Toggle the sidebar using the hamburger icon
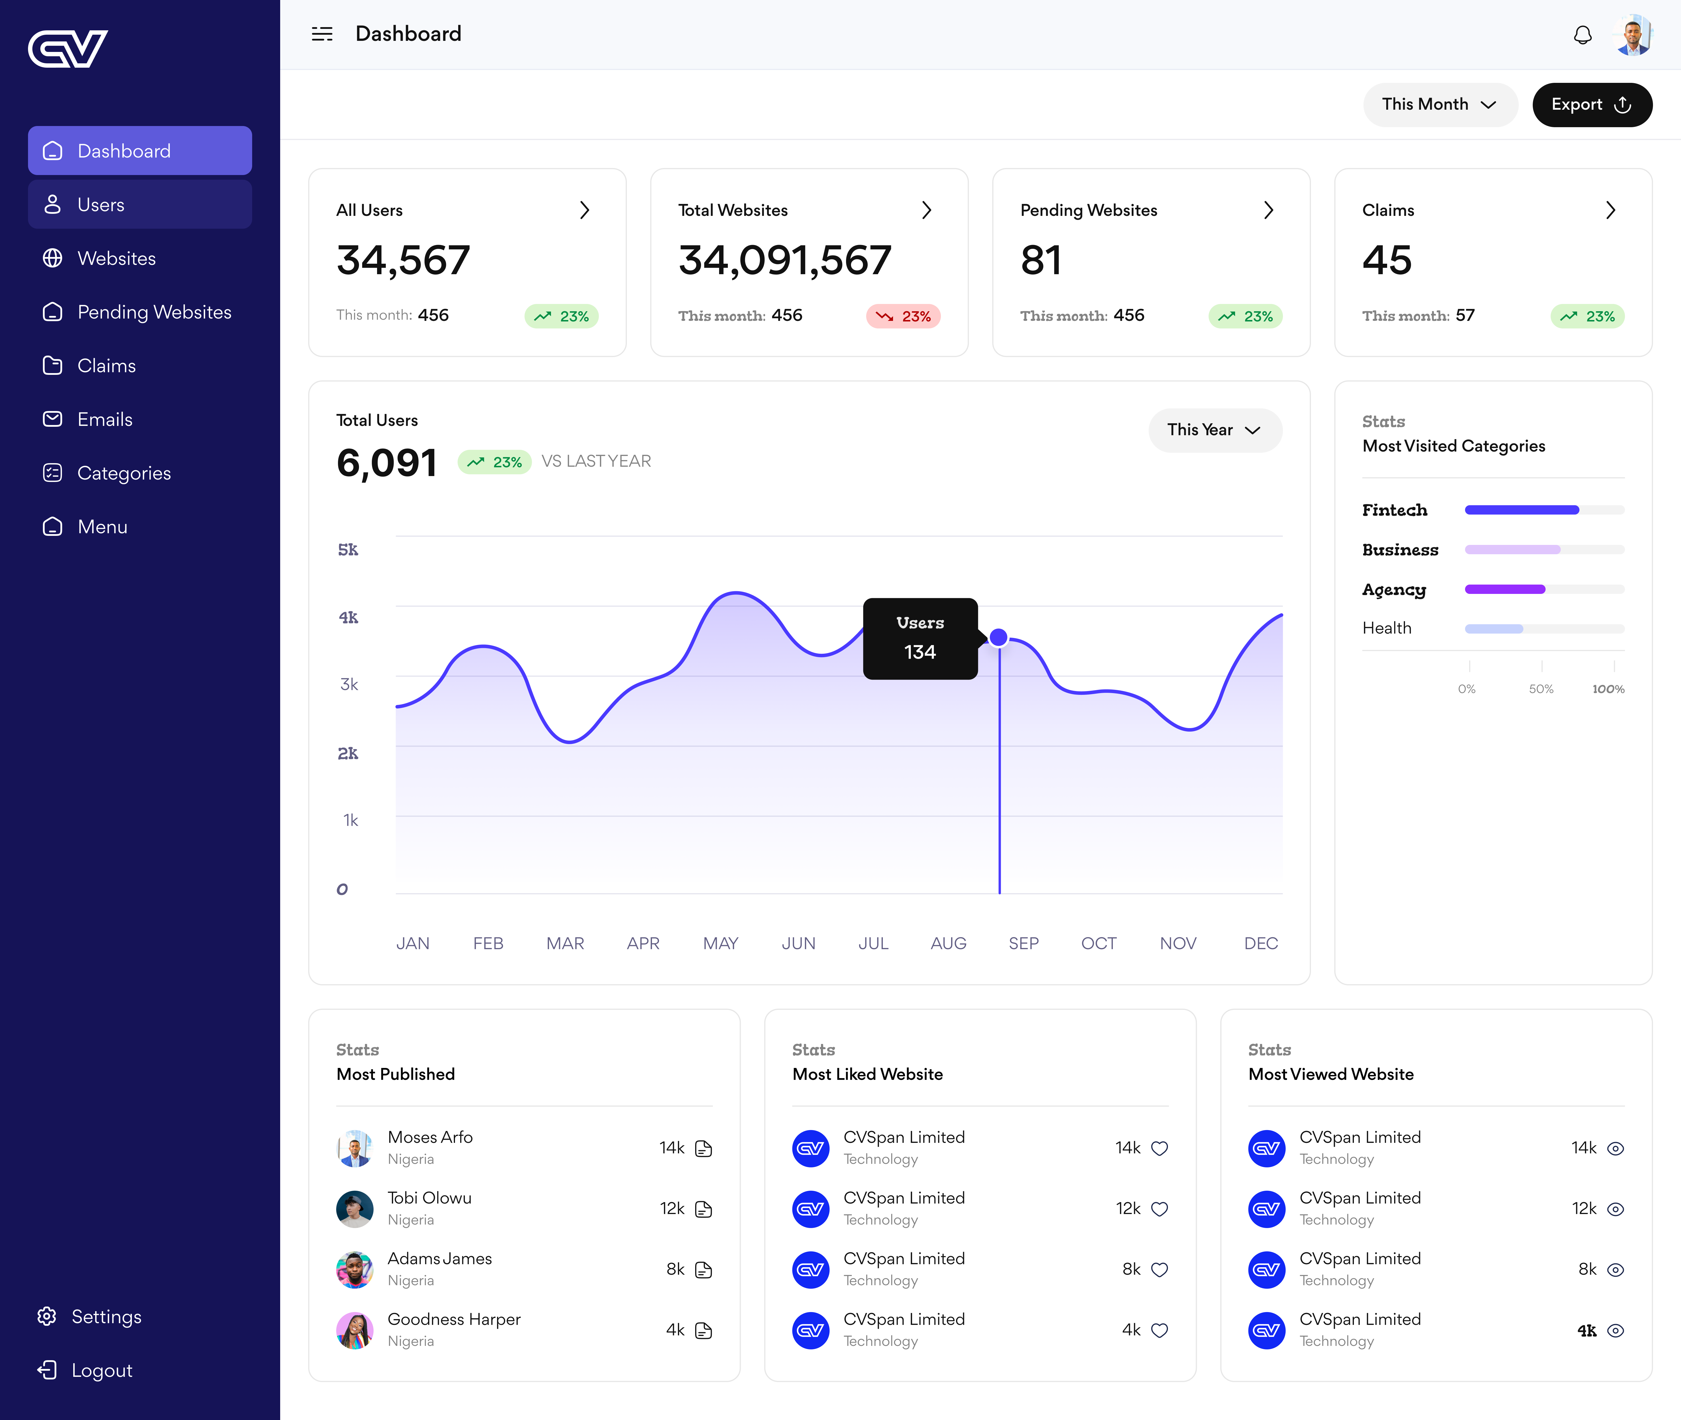The width and height of the screenshot is (1681, 1420). pos(322,34)
